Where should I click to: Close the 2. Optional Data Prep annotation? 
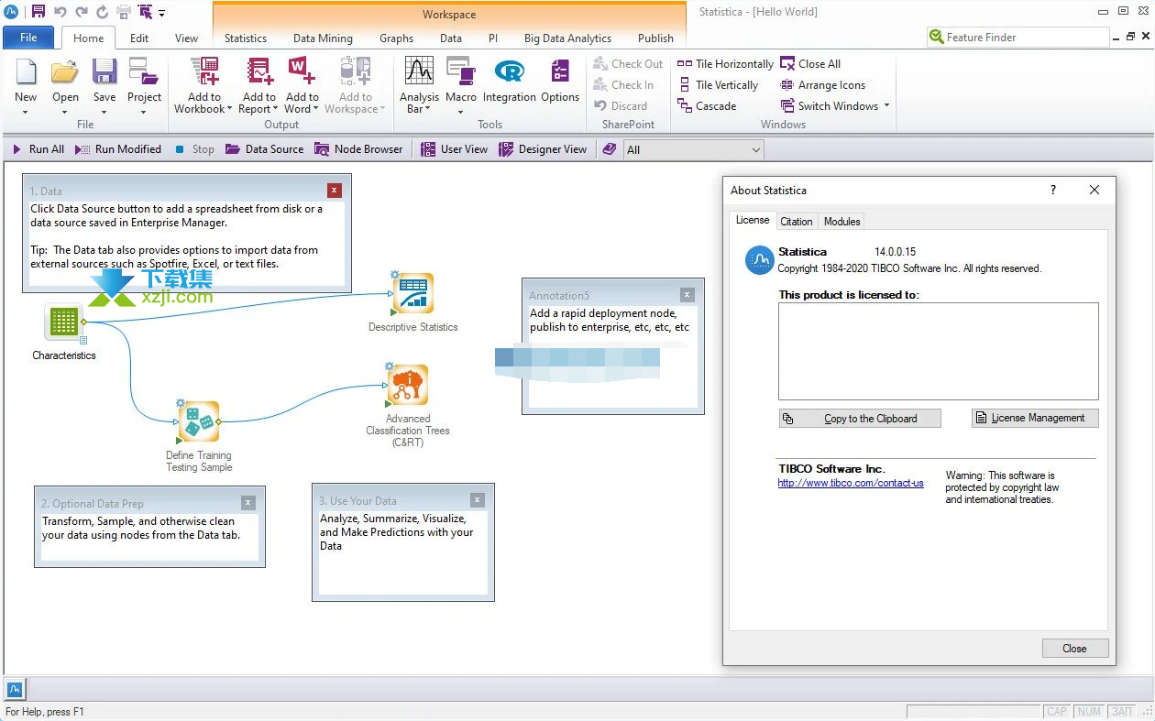[248, 502]
